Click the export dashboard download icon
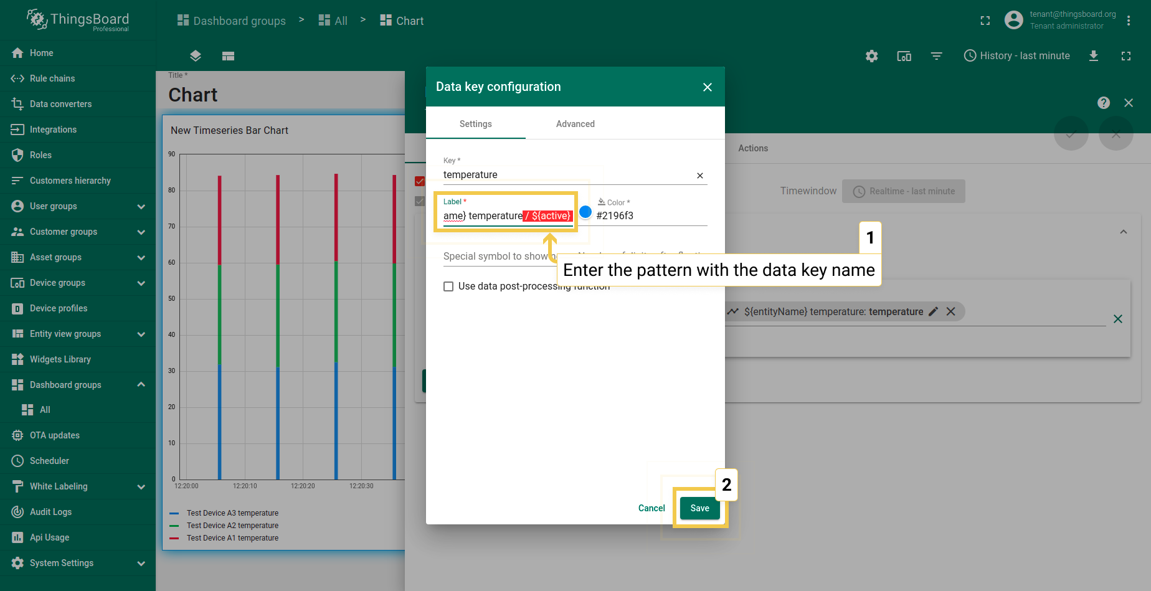The image size is (1151, 591). pos(1094,56)
